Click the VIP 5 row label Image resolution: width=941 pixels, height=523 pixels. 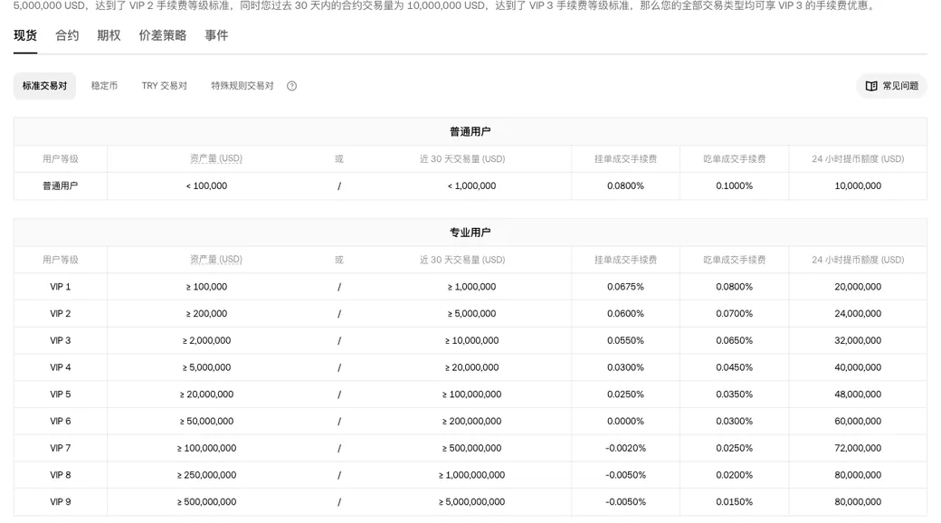(60, 395)
